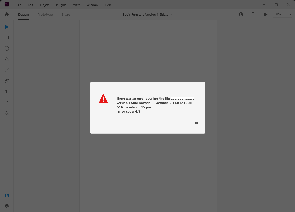The image size is (295, 212).
Task: Expand the document title dropdown chevron
Action: pos(171,15)
